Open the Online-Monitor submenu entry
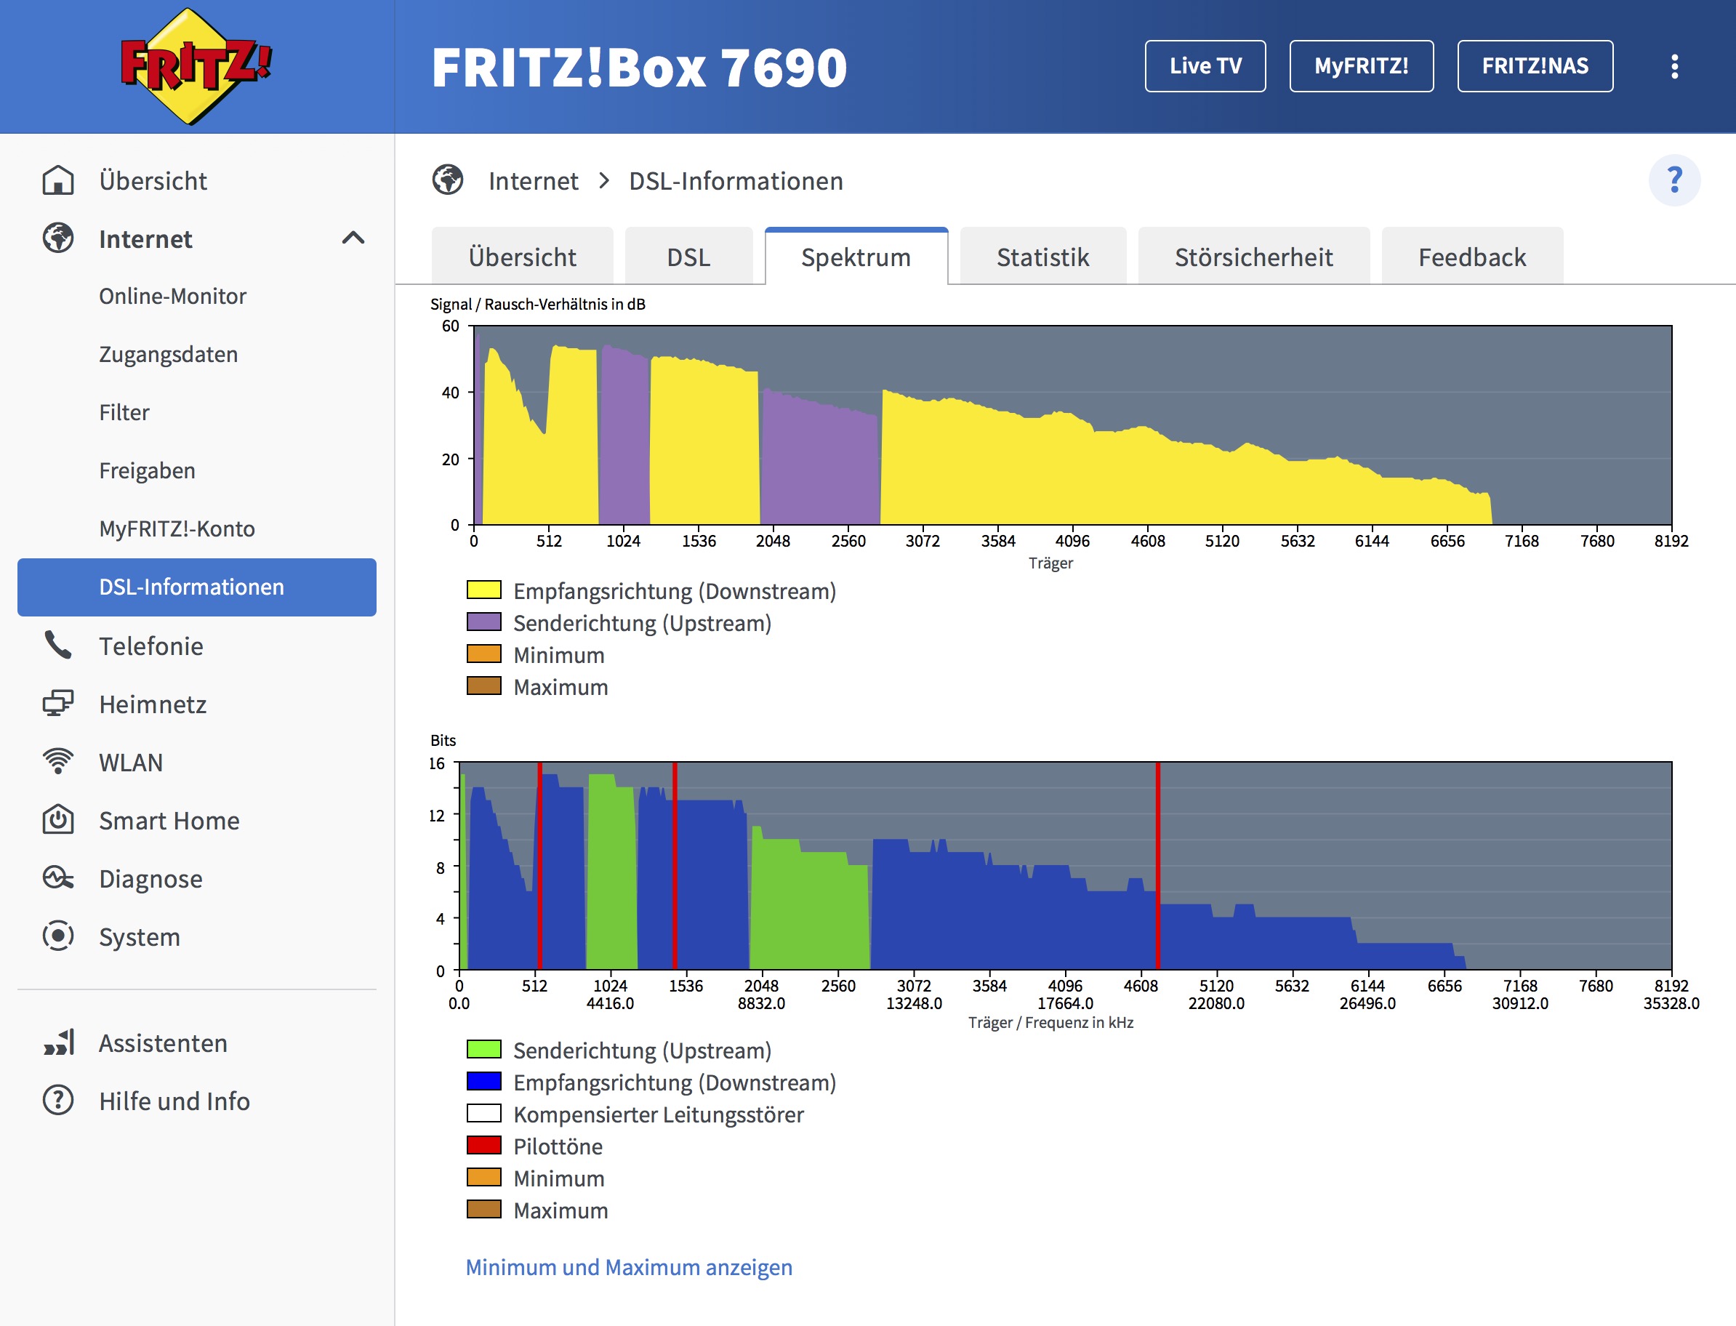This screenshot has width=1736, height=1326. click(172, 296)
